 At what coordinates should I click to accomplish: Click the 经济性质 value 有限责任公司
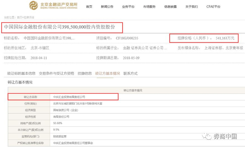click(61, 117)
